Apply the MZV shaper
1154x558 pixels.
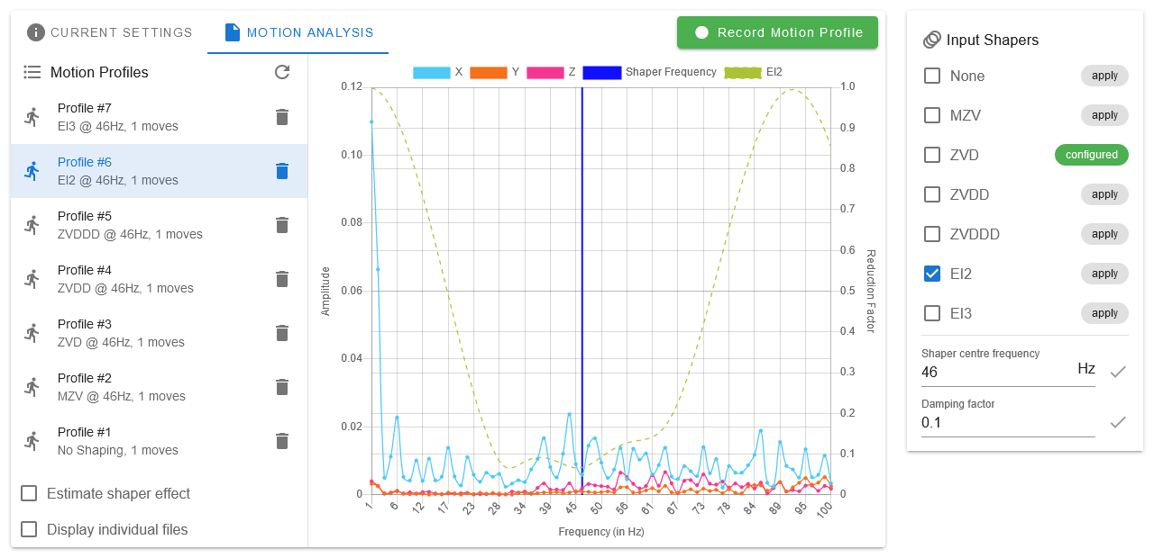tap(1104, 115)
